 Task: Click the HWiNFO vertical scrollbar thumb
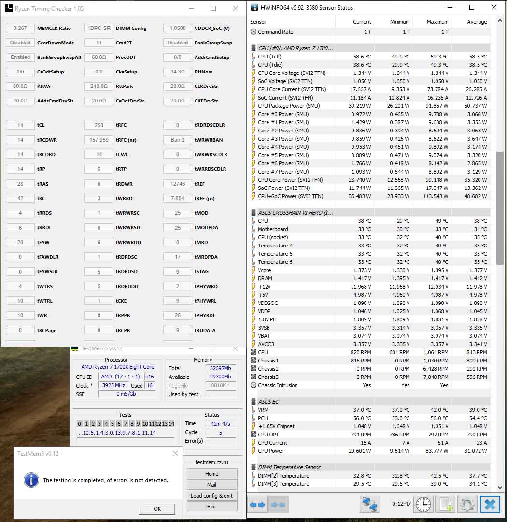[500, 208]
